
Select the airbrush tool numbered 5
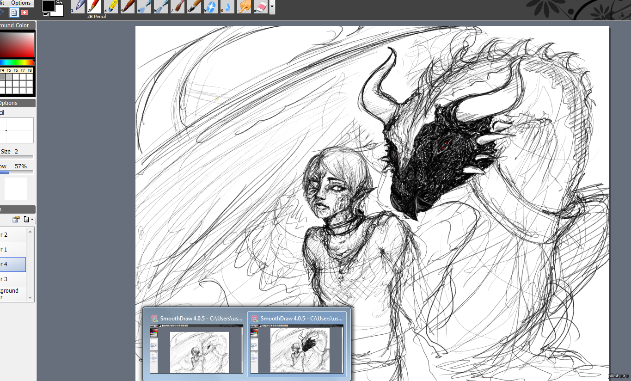(145, 6)
